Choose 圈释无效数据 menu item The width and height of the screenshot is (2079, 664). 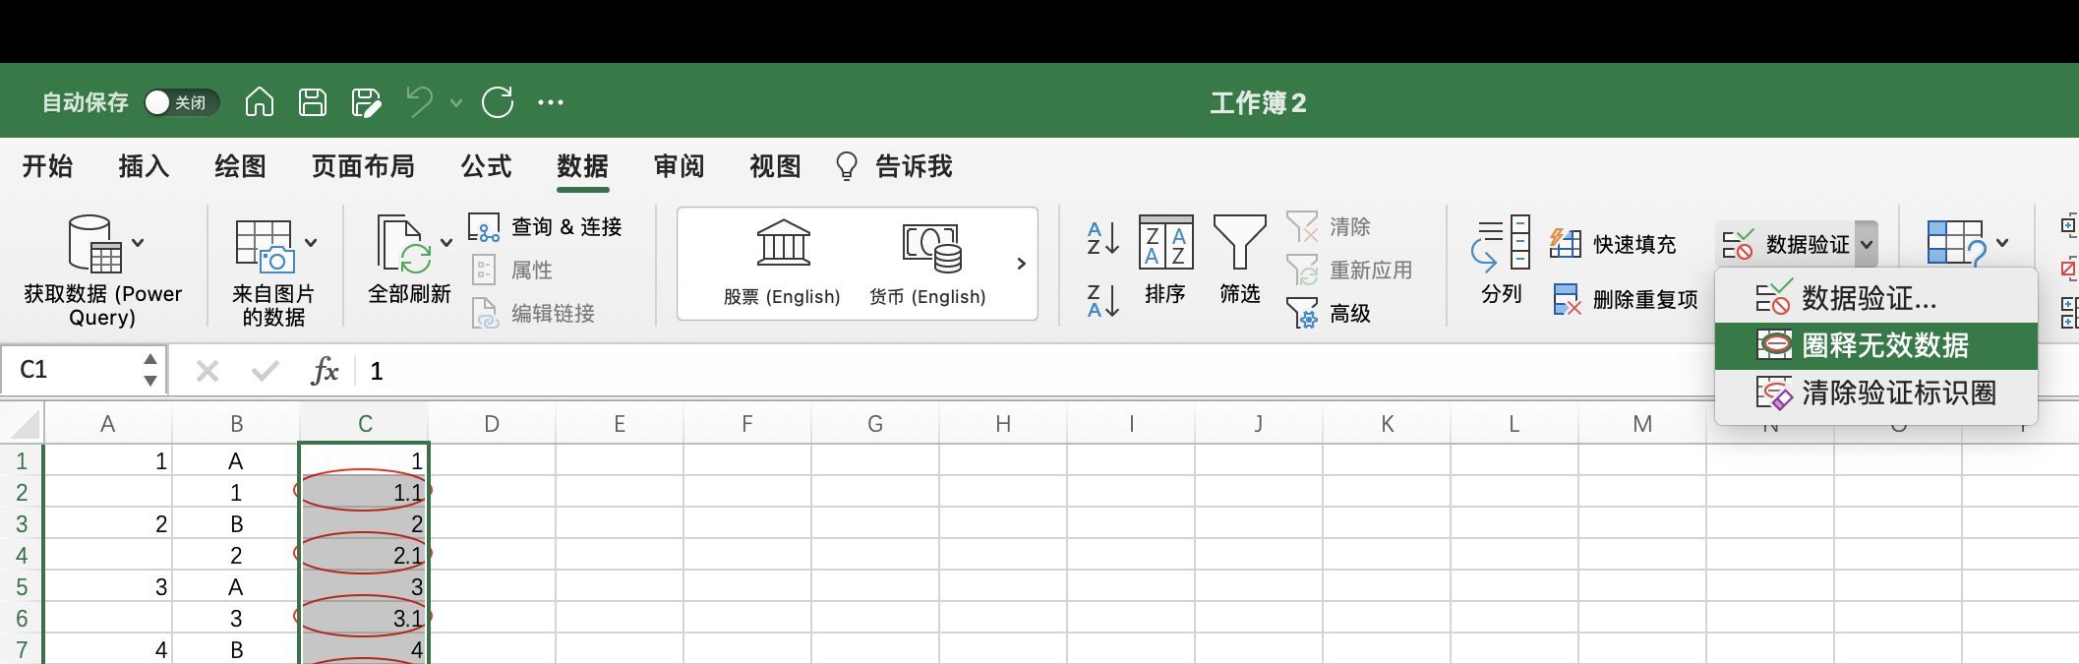pos(1876,345)
